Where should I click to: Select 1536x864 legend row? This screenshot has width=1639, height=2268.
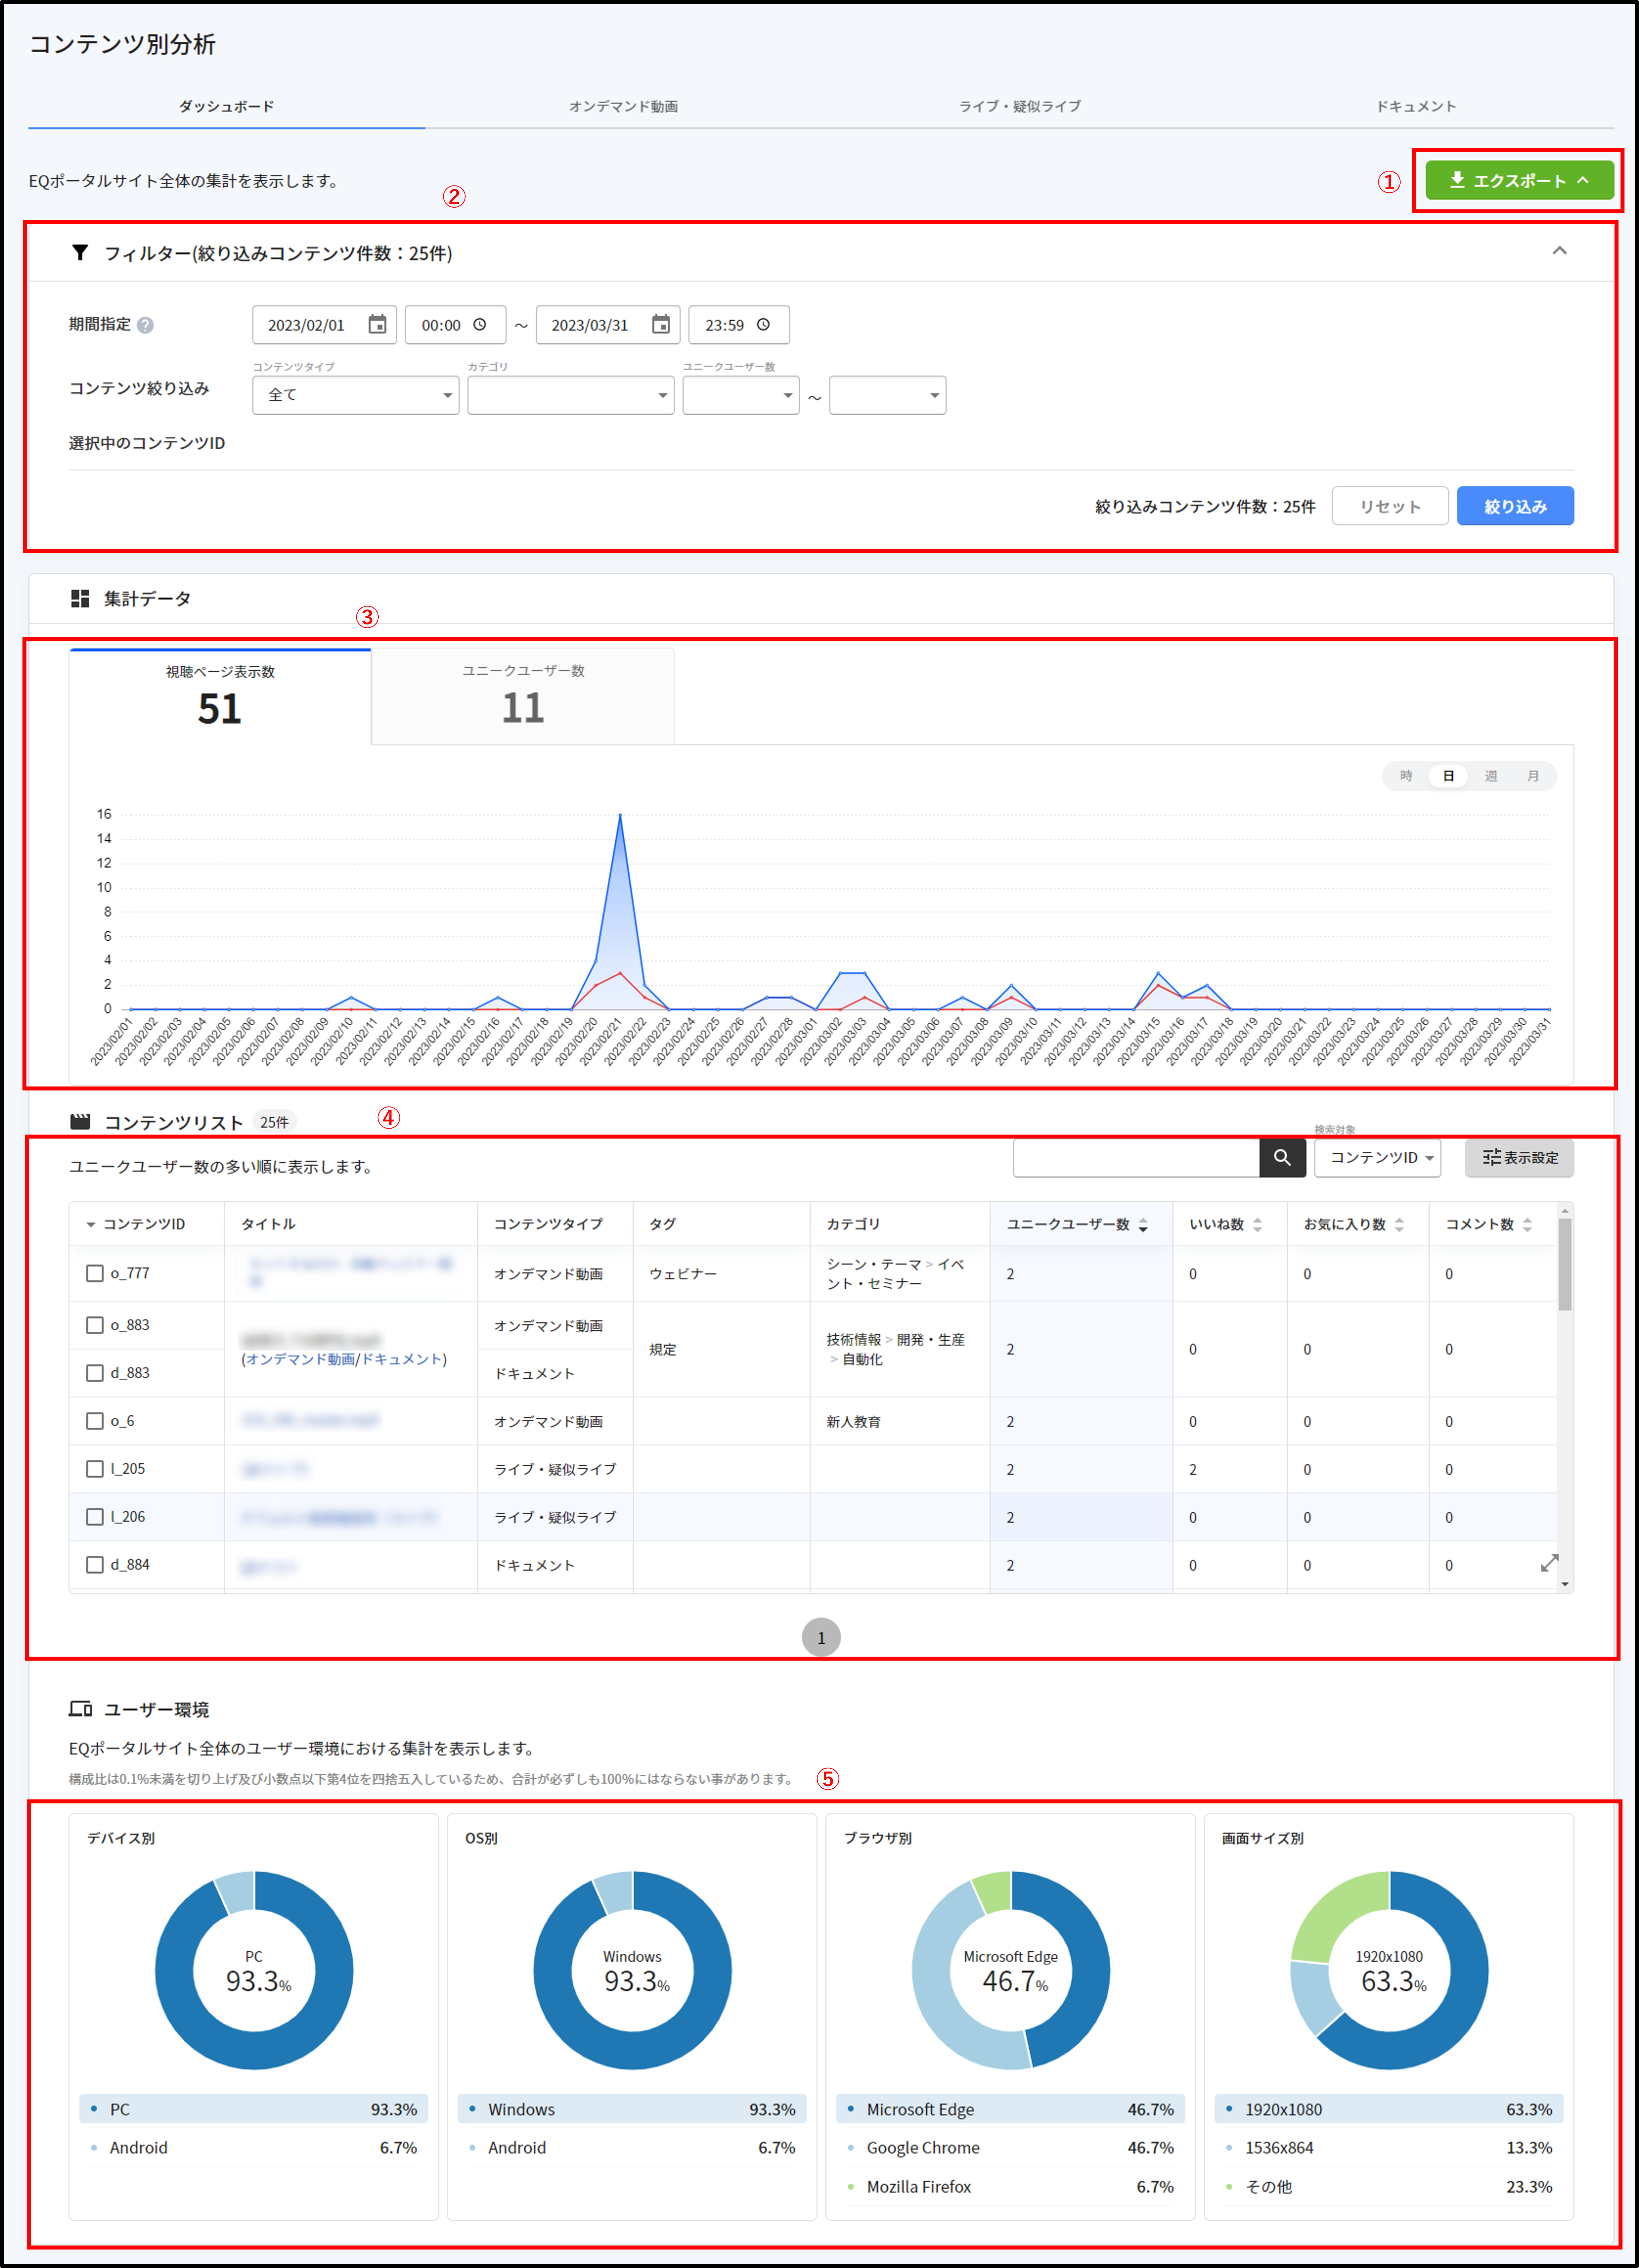[1389, 2148]
